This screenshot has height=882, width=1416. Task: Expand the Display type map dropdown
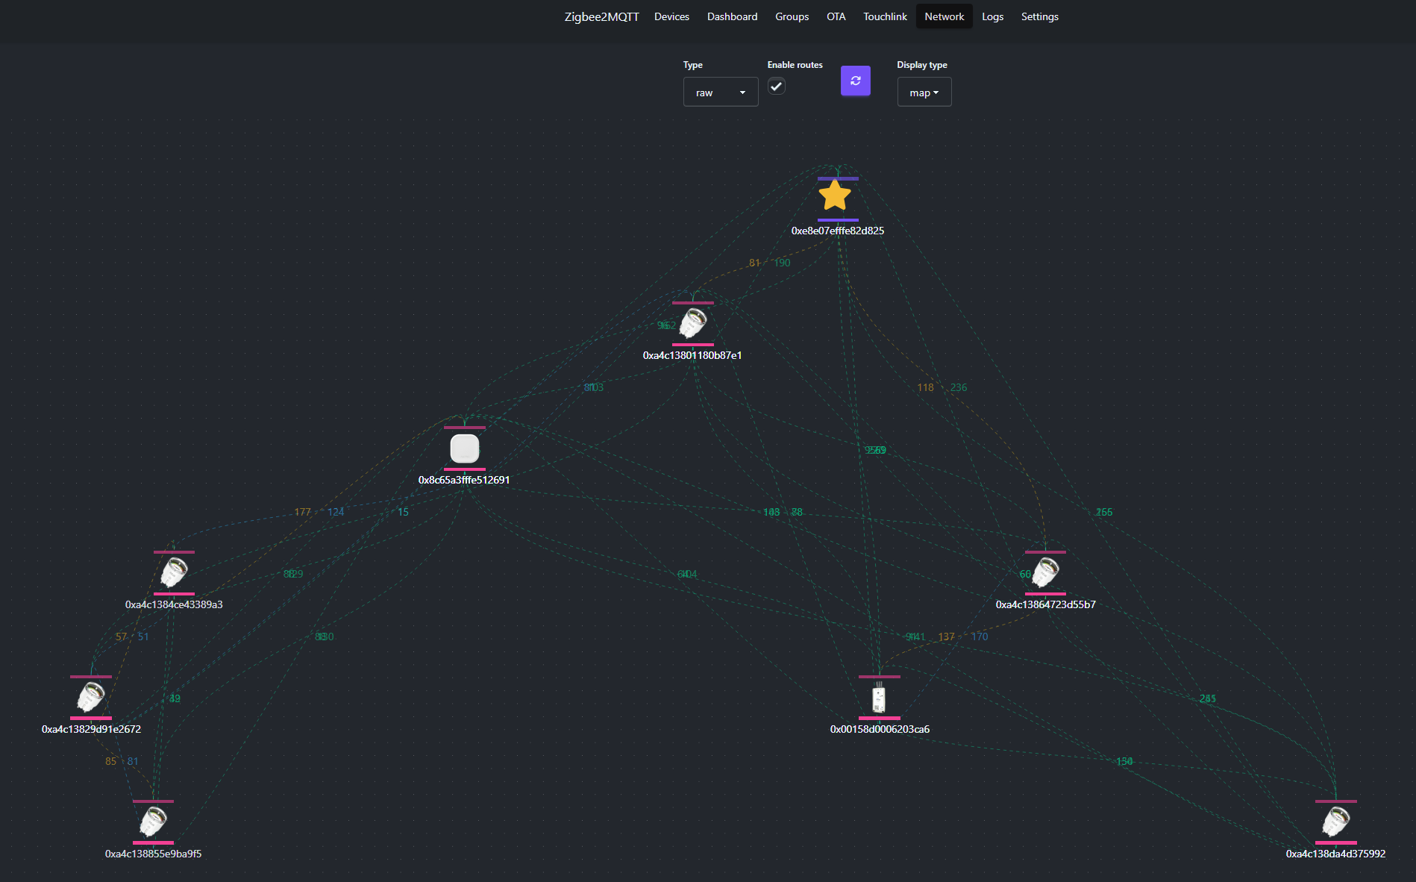click(x=924, y=93)
